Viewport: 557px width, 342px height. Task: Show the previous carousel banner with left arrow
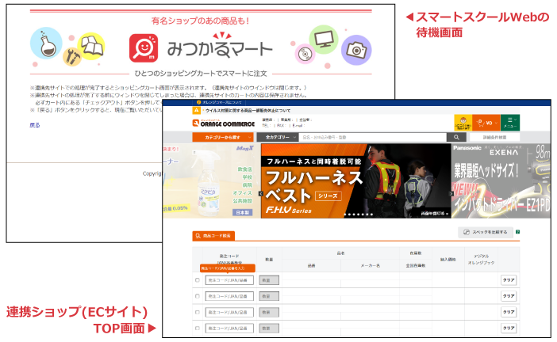click(x=261, y=193)
